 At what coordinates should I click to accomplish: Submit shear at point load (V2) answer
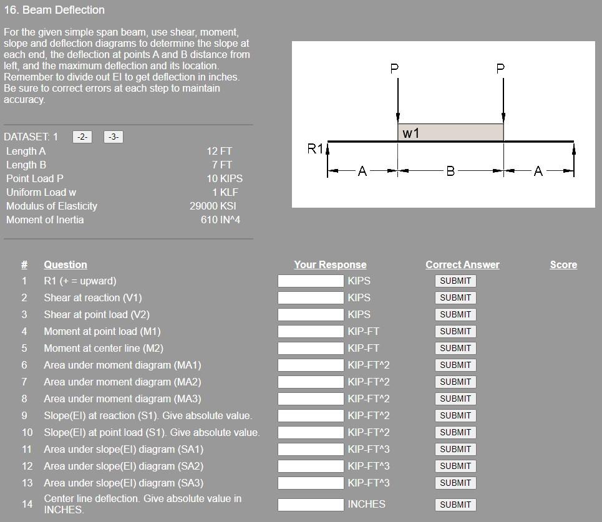click(x=455, y=314)
